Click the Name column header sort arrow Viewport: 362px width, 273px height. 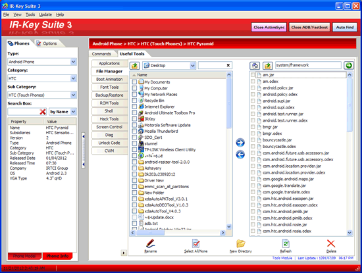pos(134,75)
